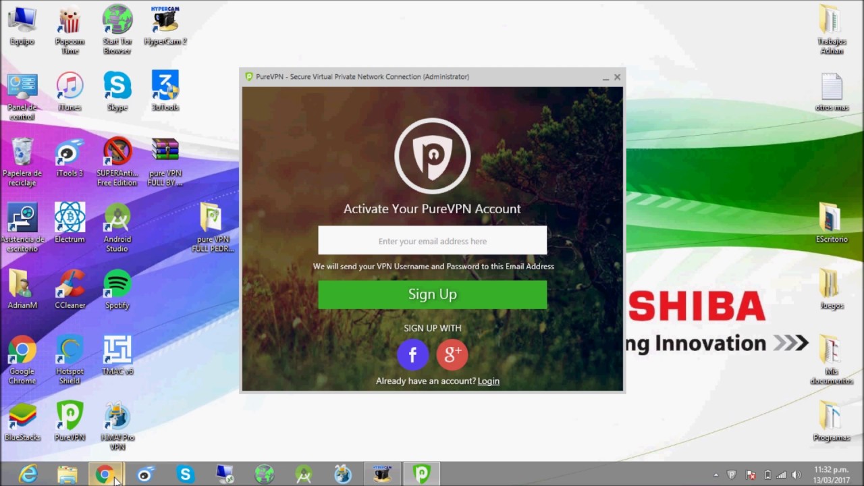Open the 3uTools desktop shortcut
864x486 pixels.
click(165, 92)
